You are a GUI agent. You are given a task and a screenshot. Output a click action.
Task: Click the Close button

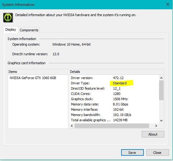click(157, 153)
